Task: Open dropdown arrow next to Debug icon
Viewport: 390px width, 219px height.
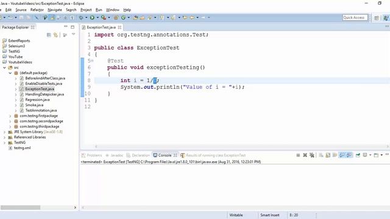Action: (87, 18)
